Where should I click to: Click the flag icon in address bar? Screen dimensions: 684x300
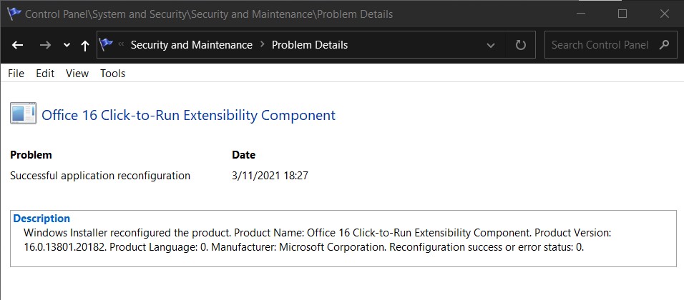click(x=106, y=44)
